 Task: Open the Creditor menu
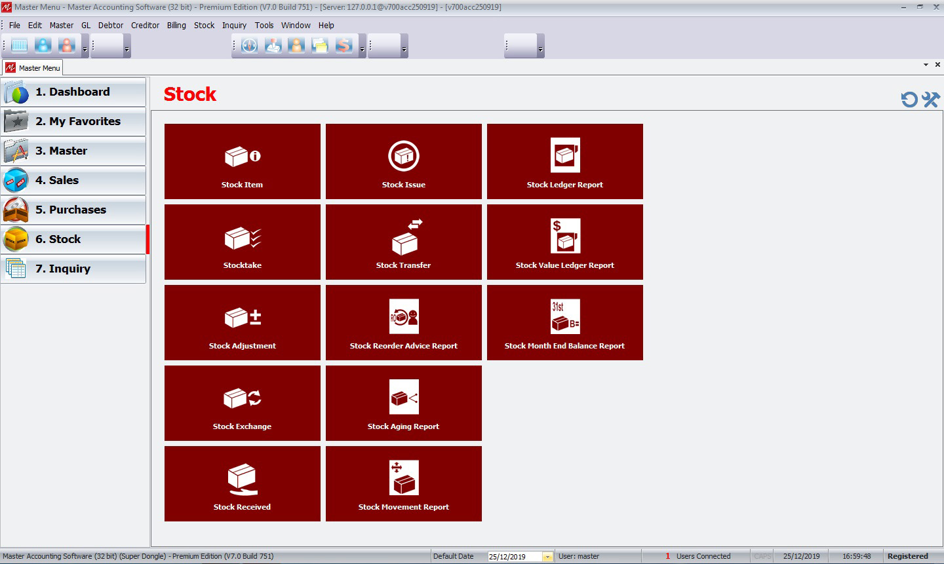[145, 26]
